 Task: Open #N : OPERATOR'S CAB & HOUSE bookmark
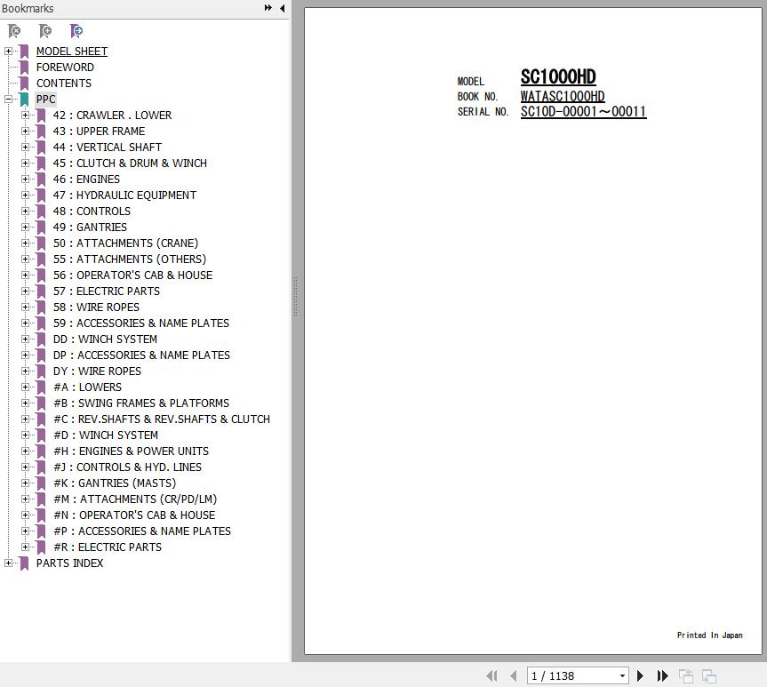[x=134, y=515]
